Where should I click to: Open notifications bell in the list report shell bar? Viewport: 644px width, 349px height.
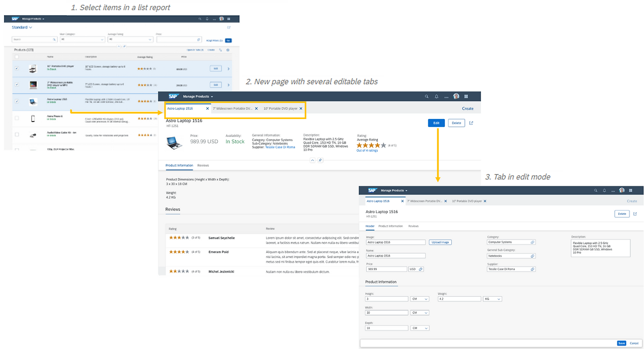click(207, 19)
